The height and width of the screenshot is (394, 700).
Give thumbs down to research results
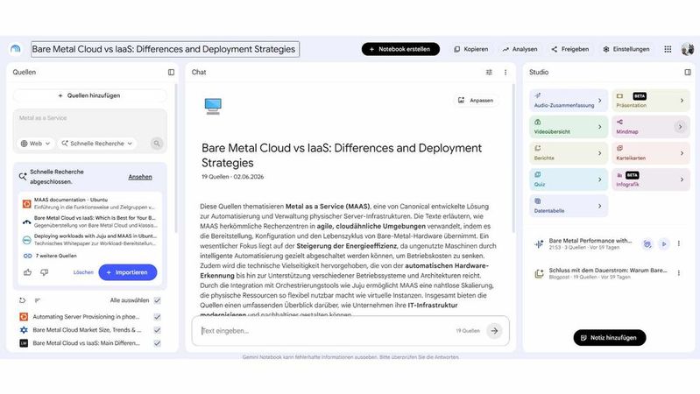coord(44,272)
